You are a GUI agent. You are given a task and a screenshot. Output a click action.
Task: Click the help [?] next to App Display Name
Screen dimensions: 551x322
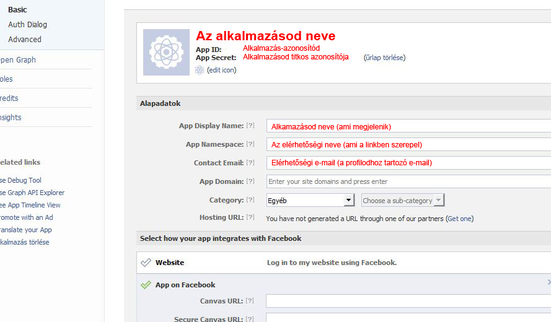click(x=250, y=125)
